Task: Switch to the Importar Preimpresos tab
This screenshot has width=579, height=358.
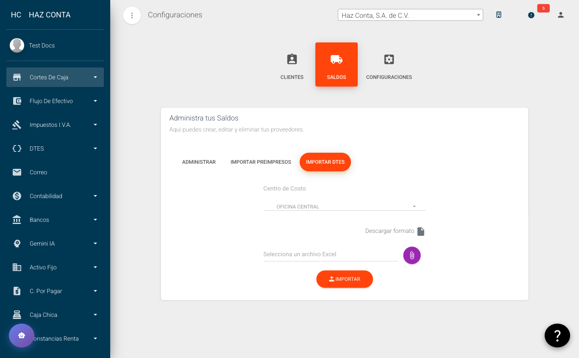Action: point(261,162)
